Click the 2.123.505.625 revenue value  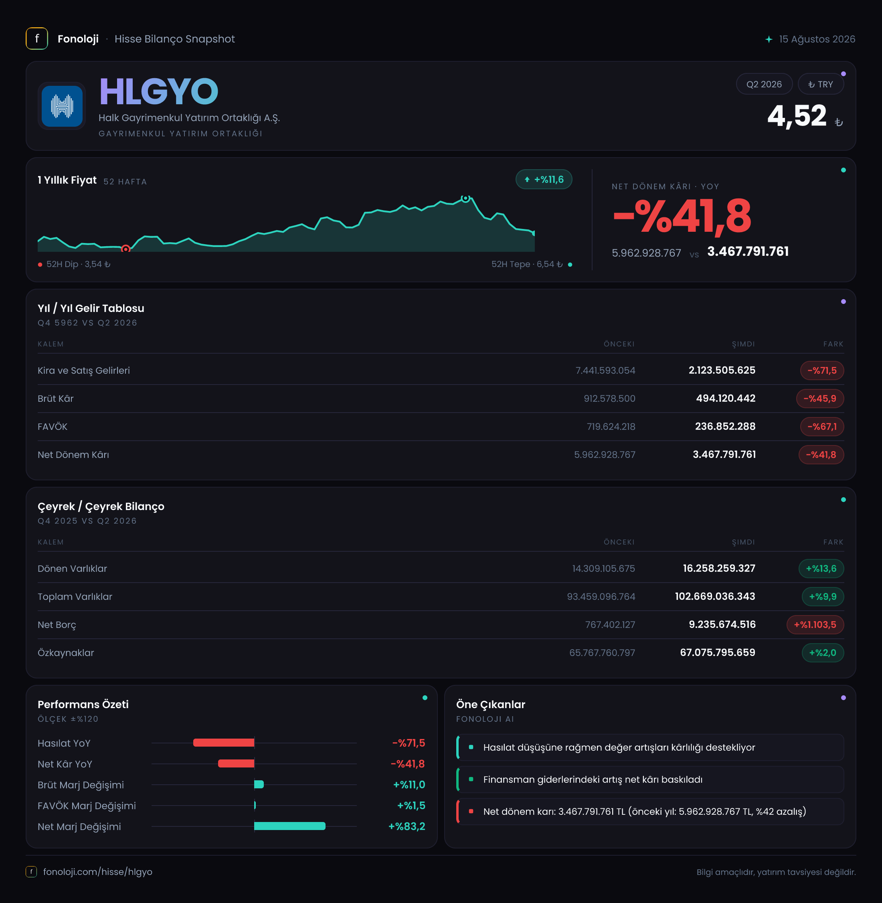(722, 370)
